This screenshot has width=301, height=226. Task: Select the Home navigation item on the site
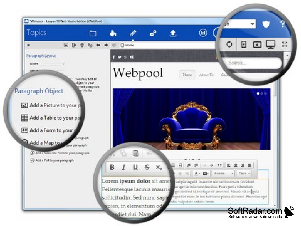point(187,75)
